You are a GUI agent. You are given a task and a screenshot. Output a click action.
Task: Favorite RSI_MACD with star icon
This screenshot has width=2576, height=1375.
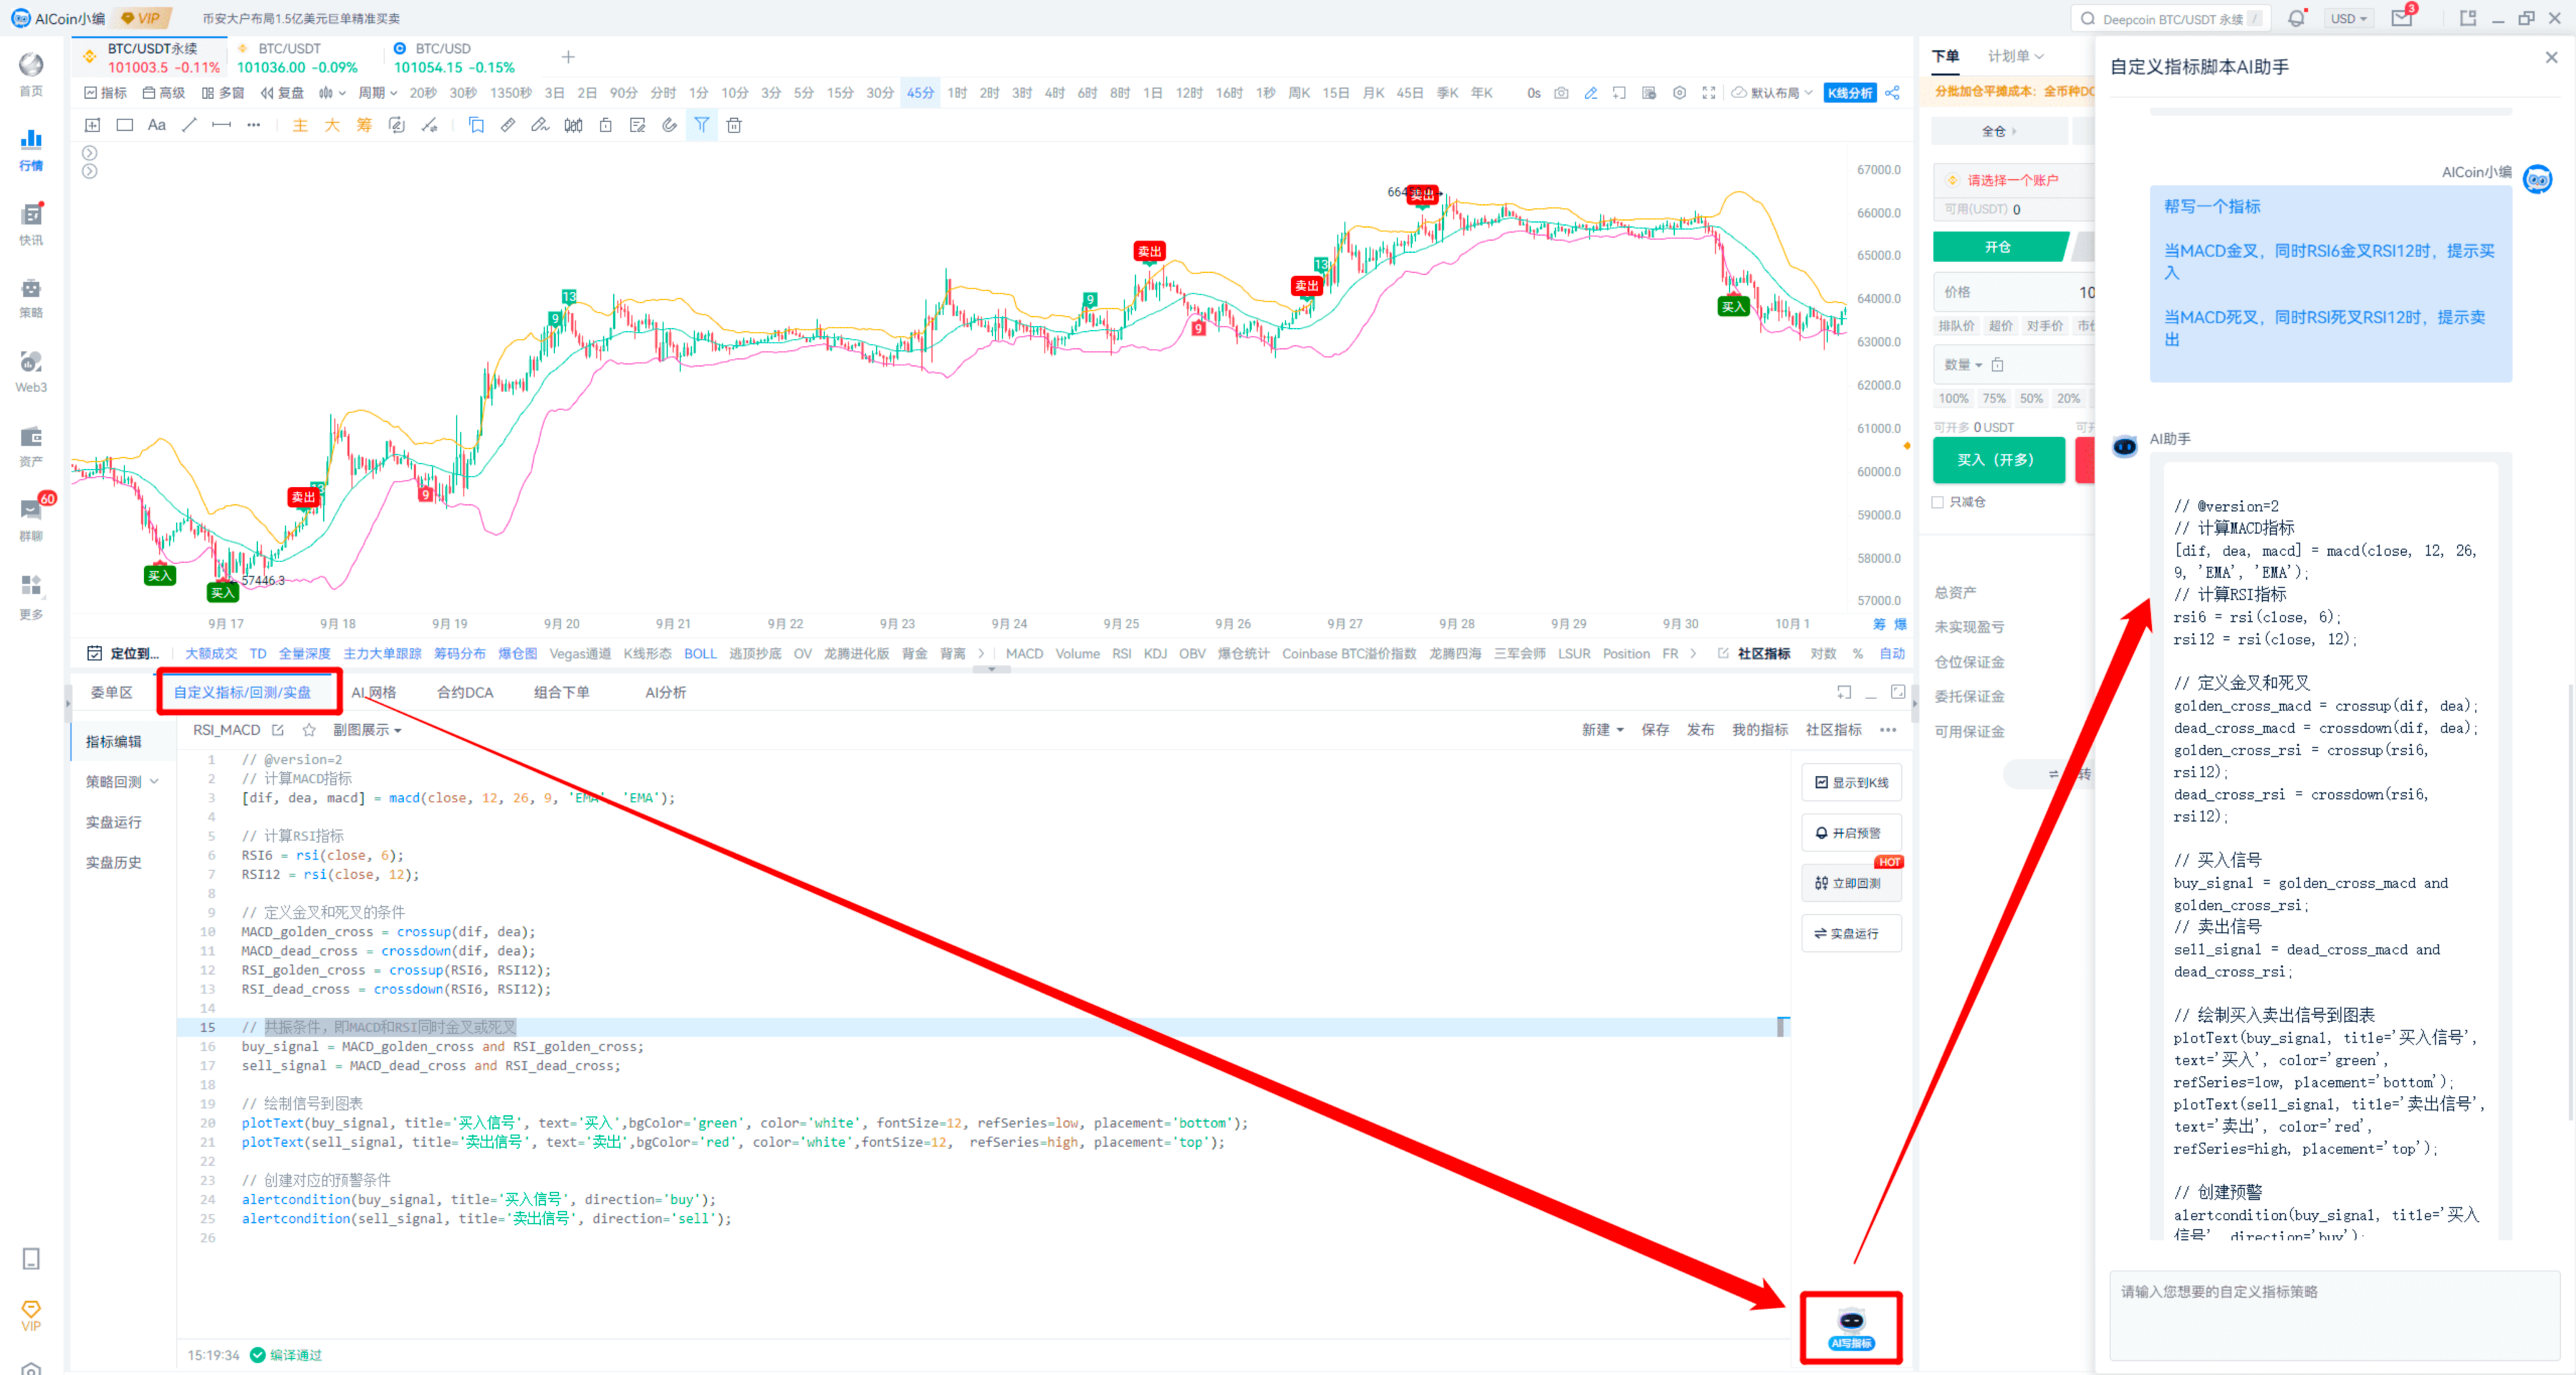click(309, 730)
